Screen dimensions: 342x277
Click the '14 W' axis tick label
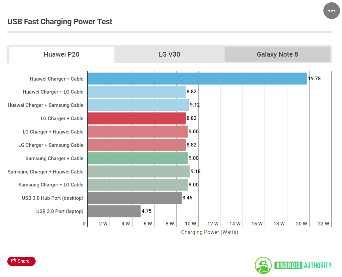click(235, 224)
